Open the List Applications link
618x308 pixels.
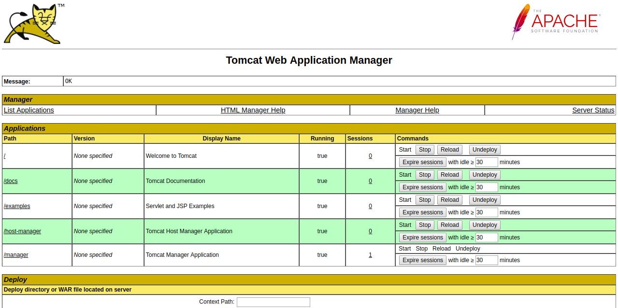click(x=29, y=110)
